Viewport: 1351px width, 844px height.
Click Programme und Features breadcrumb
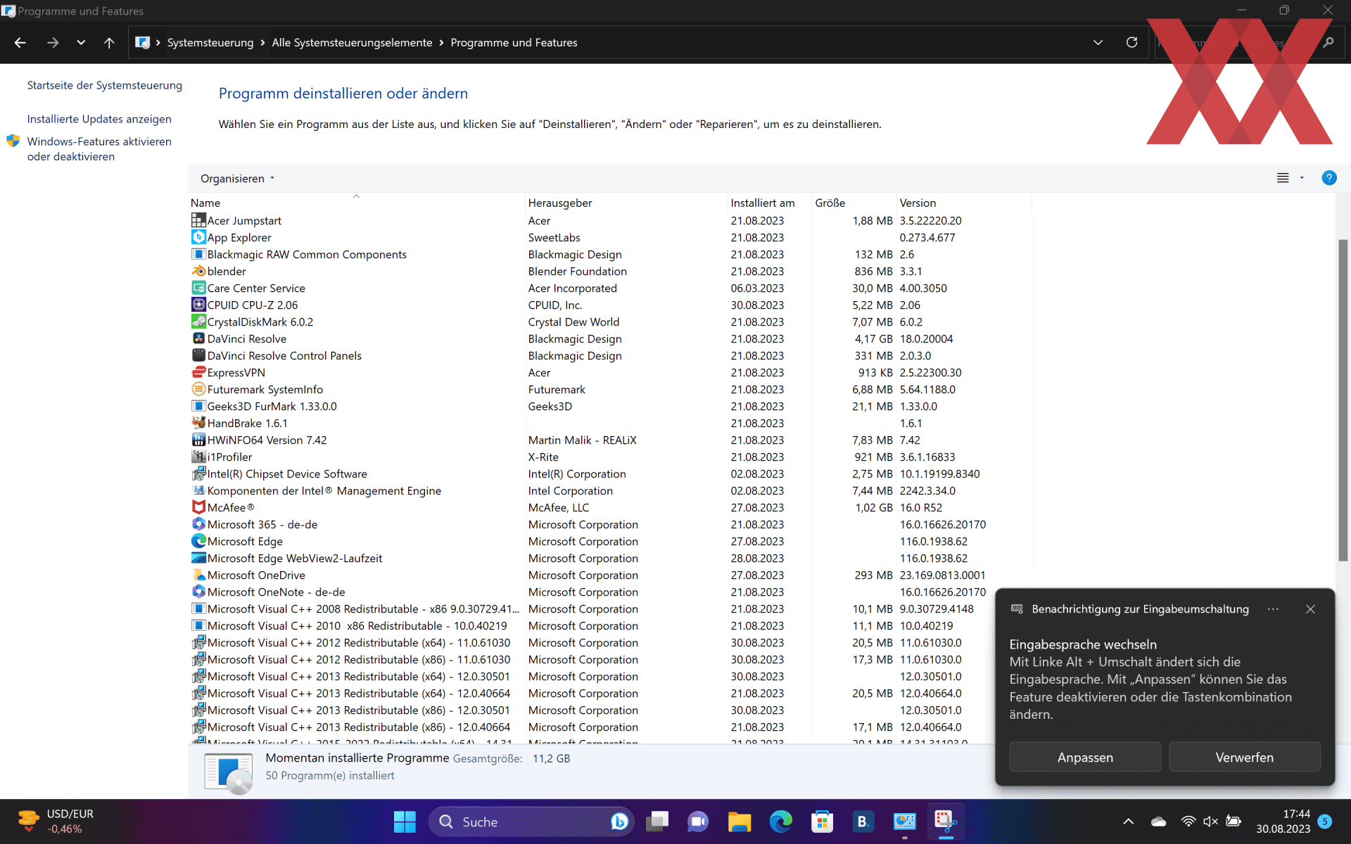pos(514,43)
